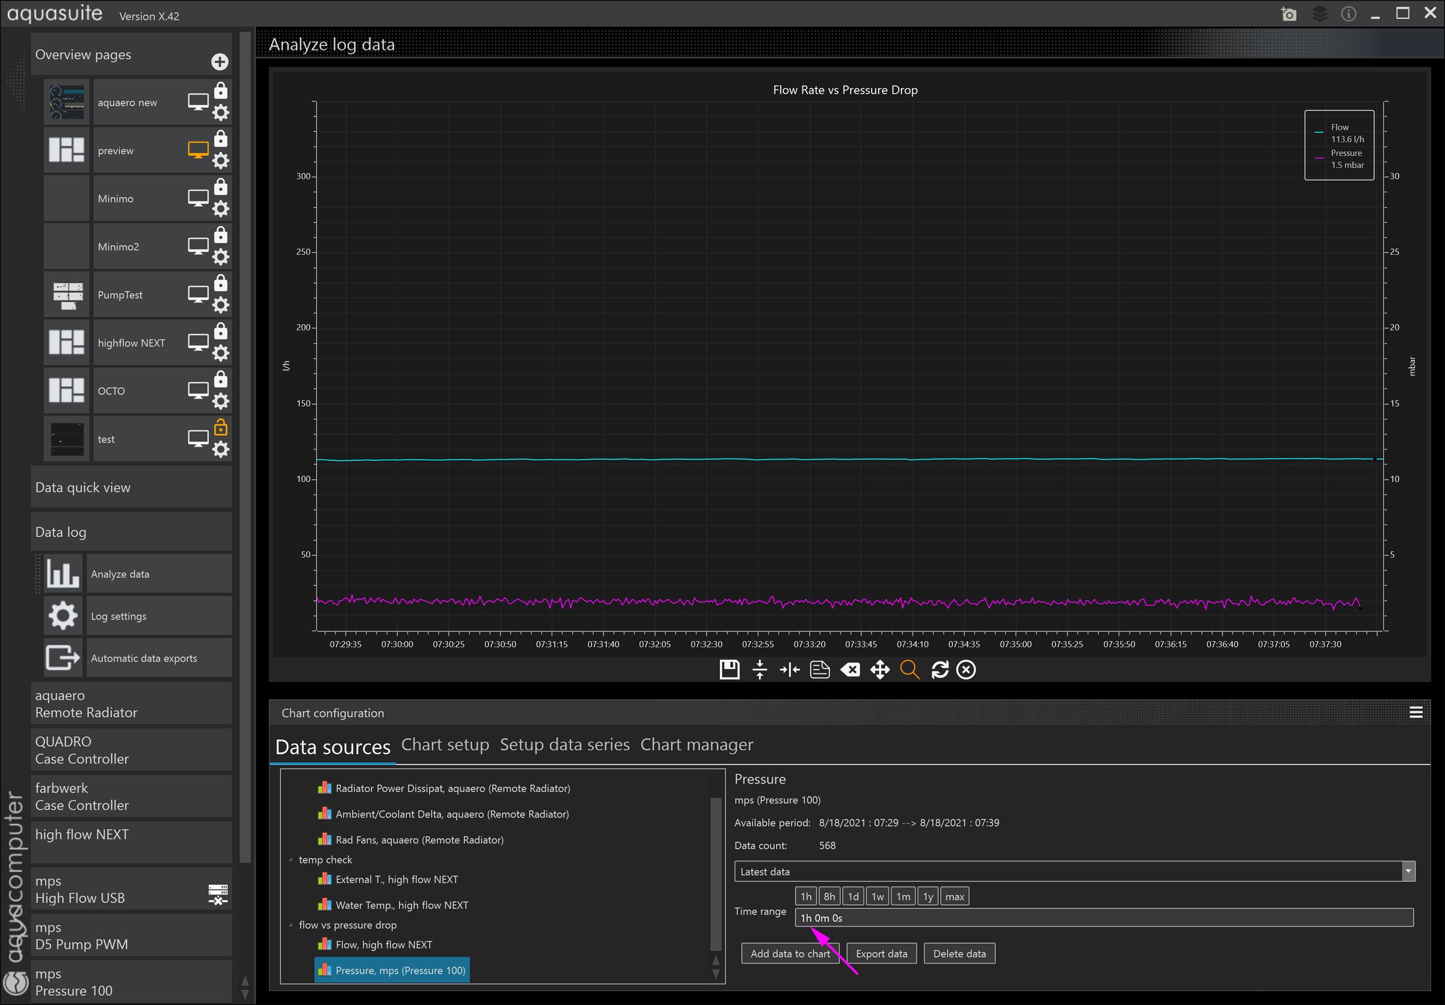Set time range with the 8h button
The image size is (1445, 1005).
coord(829,897)
